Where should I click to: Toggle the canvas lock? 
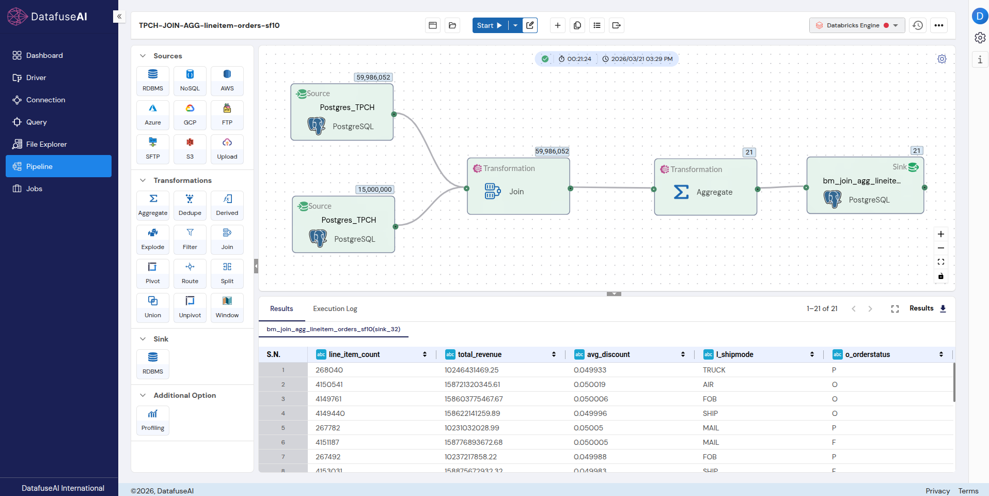tap(941, 276)
